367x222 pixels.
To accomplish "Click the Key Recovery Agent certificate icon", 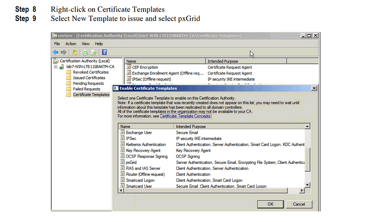I will coord(122,150).
